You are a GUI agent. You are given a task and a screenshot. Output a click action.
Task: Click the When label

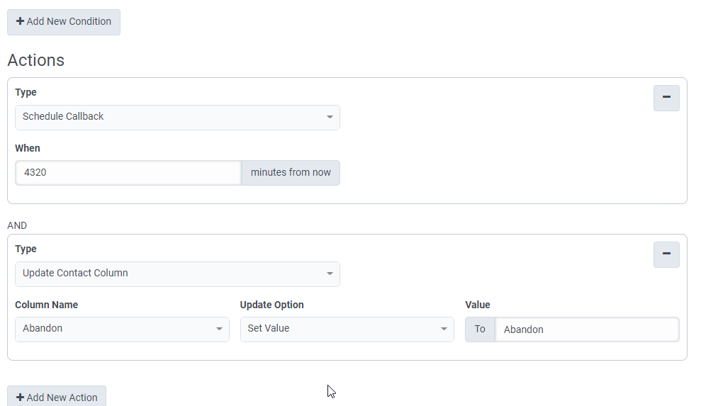28,148
